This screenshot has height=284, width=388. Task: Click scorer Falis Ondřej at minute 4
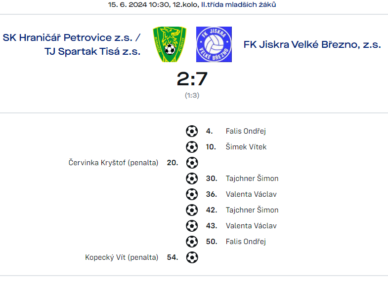[246, 131]
